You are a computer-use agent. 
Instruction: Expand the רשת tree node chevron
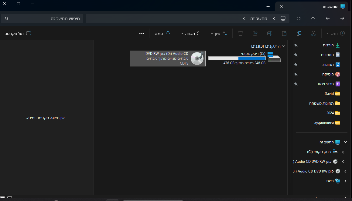pyautogui.click(x=345, y=181)
